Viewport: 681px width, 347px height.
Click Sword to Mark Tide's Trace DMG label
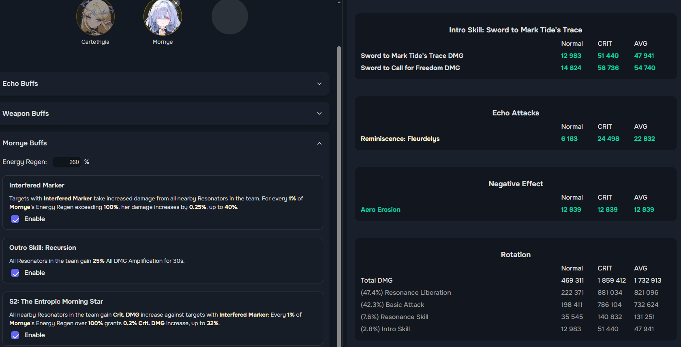[412, 55]
